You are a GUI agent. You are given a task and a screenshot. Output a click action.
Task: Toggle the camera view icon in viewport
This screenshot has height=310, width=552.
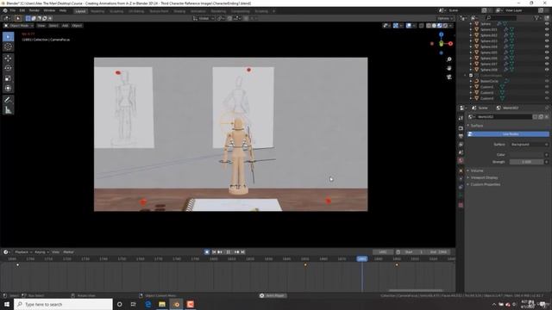tap(449, 77)
